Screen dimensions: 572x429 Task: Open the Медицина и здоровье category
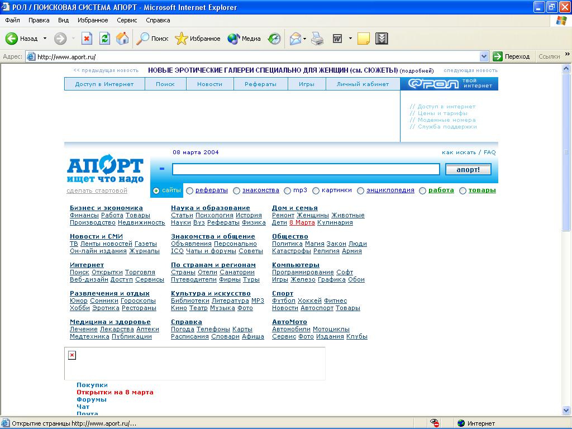[x=110, y=322]
